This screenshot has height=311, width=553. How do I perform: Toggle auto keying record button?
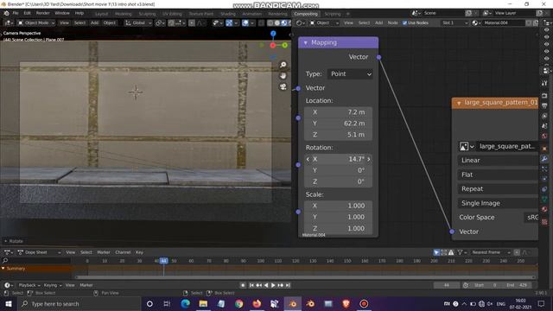coord(243,285)
